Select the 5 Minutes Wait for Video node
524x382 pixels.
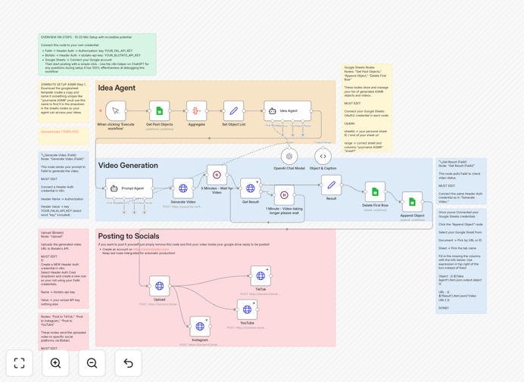(x=217, y=175)
